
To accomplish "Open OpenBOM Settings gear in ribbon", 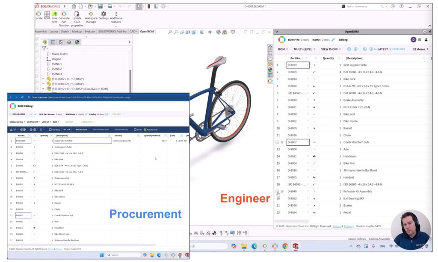I will coord(104,16).
